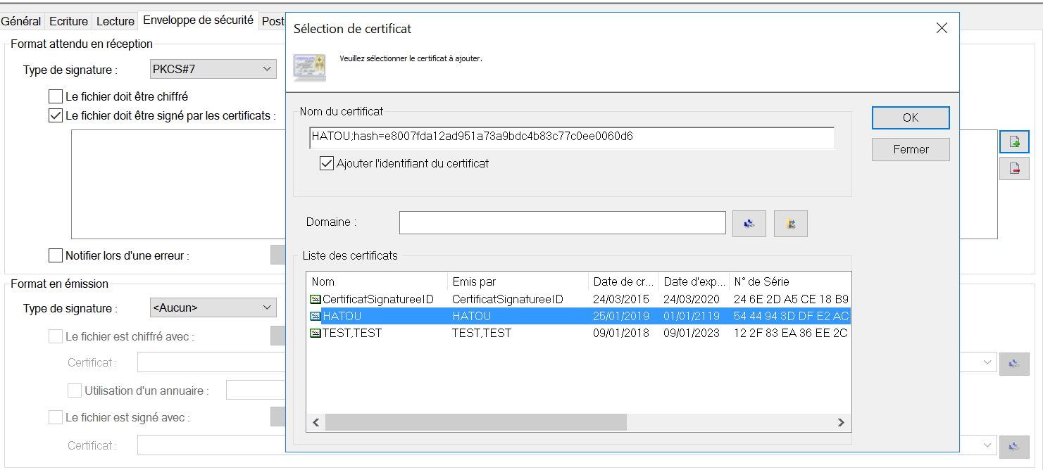Image resolution: width=1043 pixels, height=470 pixels.
Task: Confirm the selection with the OK button
Action: click(x=910, y=118)
